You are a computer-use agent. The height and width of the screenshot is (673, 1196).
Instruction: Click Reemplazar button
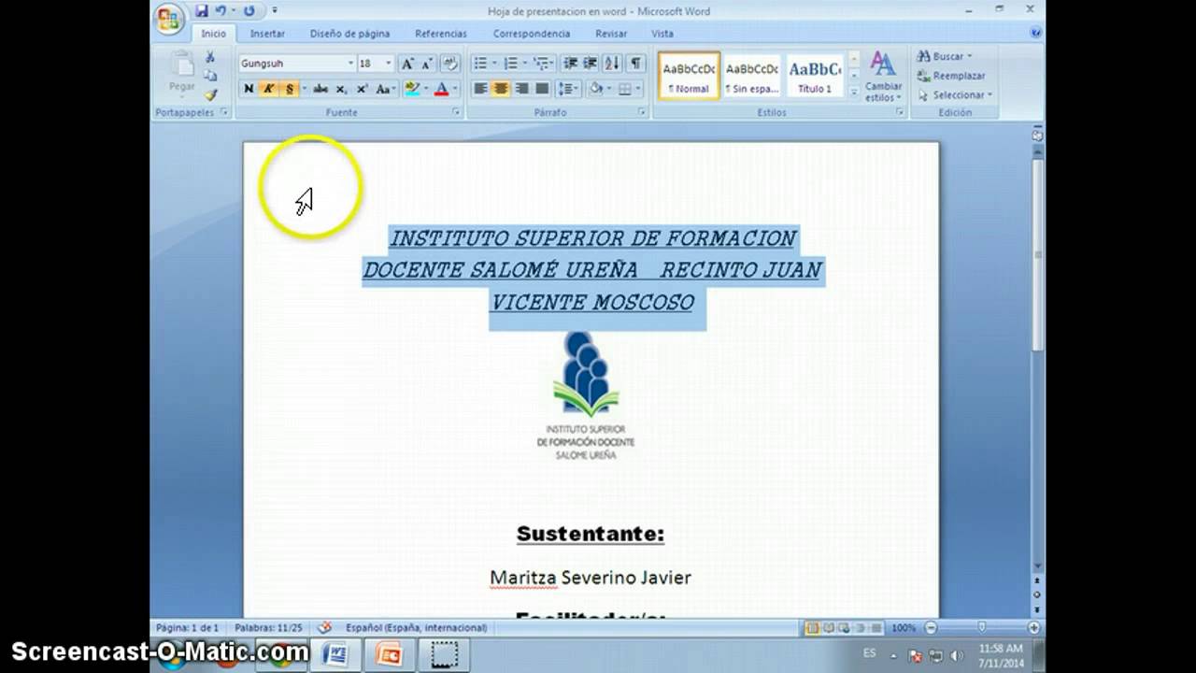pos(951,76)
